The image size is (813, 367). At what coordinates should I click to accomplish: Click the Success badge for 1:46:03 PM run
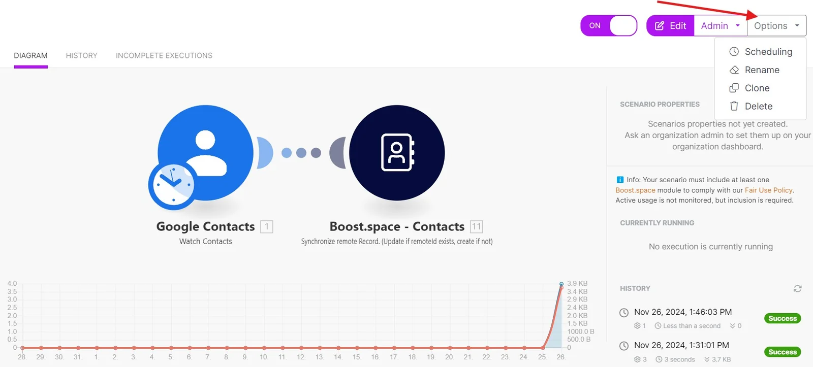pyautogui.click(x=783, y=318)
